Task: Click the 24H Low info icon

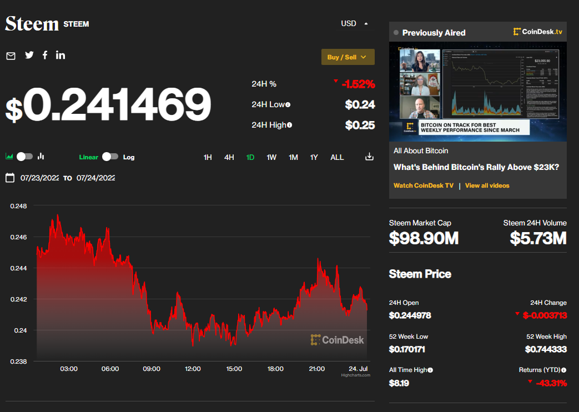Action: click(x=288, y=104)
